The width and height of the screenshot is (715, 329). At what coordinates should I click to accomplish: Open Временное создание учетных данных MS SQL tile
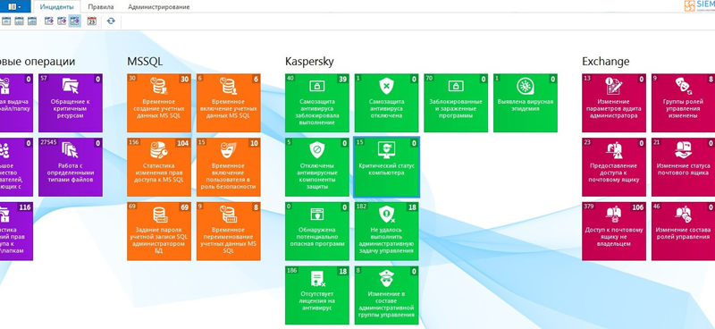point(159,103)
